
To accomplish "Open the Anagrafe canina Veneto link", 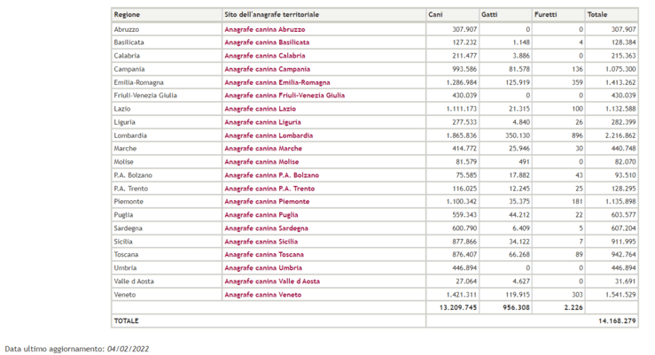I will [262, 295].
